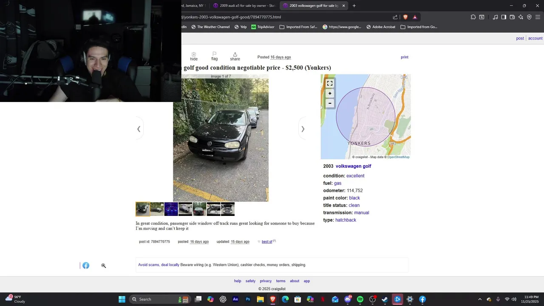
Task: Select the sixth thumbnail image
Action: 213,209
